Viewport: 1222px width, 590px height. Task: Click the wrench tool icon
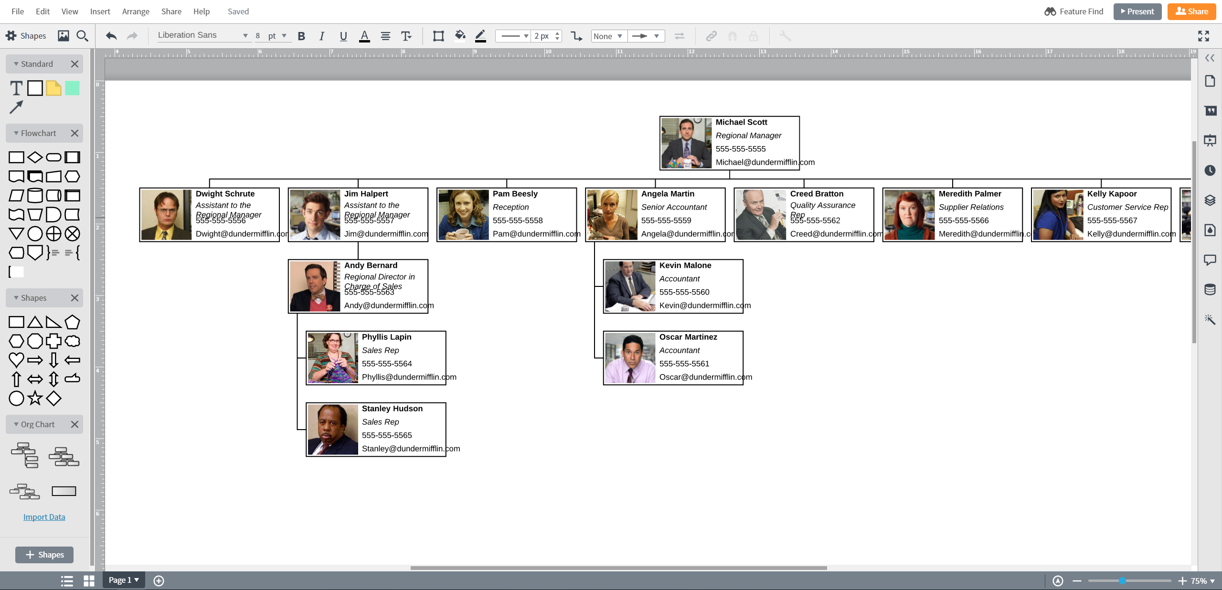pos(785,36)
